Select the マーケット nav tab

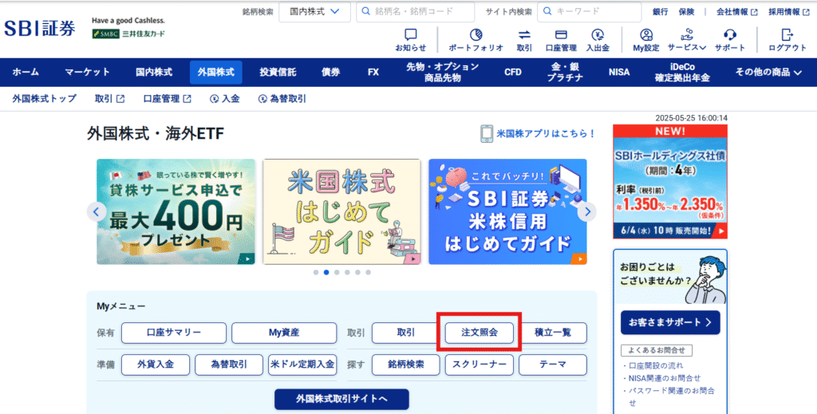(x=87, y=73)
